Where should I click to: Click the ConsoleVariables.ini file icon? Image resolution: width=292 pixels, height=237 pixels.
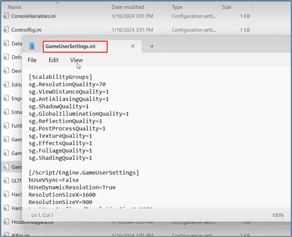coord(6,16)
